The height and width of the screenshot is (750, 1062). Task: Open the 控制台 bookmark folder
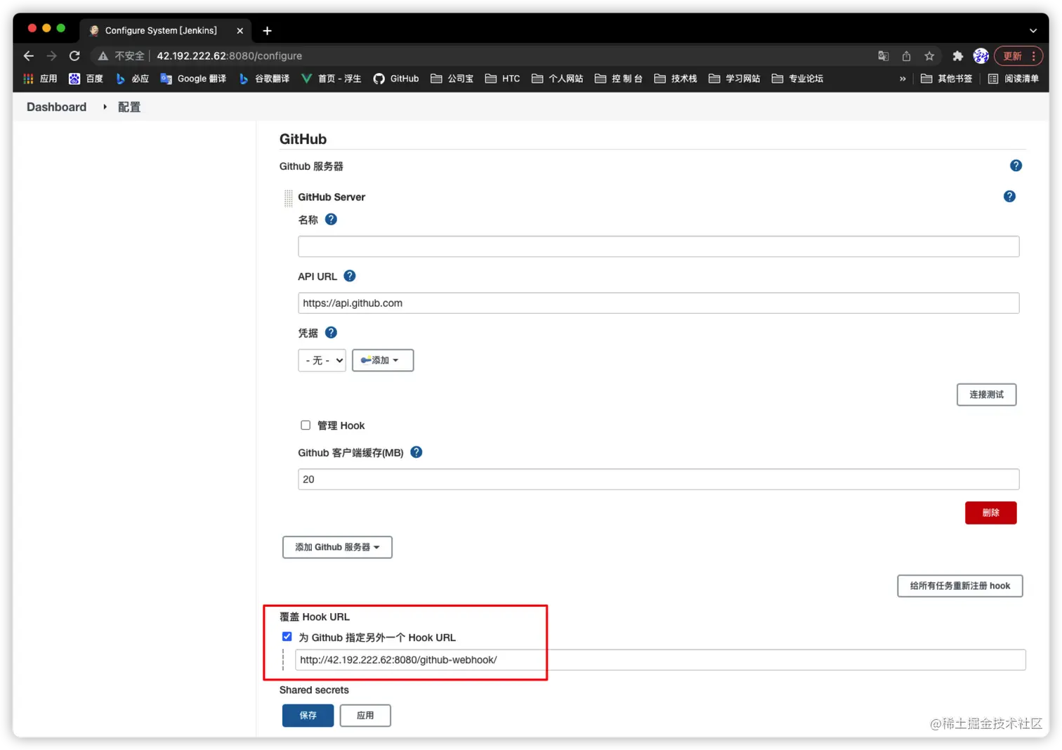pyautogui.click(x=618, y=79)
